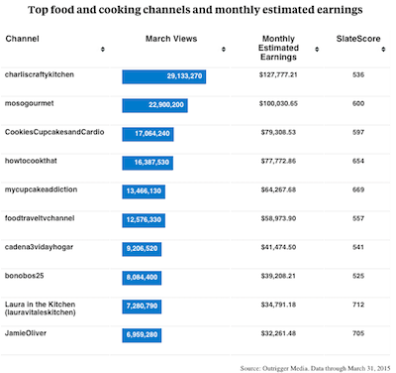Sort by SlateScore arrows
This screenshot has height=373, width=396.
[x=383, y=50]
